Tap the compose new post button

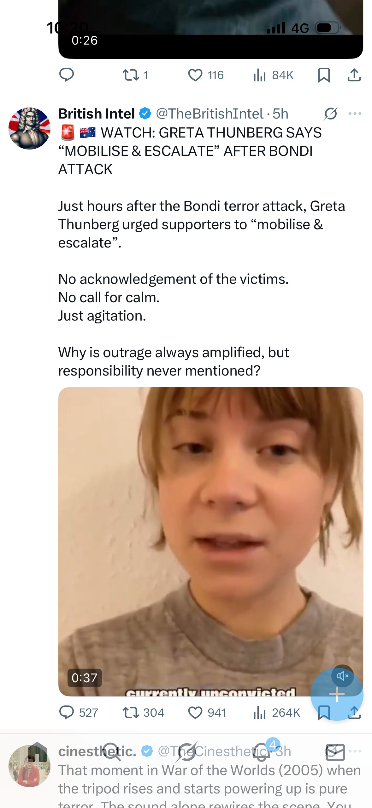click(337, 695)
